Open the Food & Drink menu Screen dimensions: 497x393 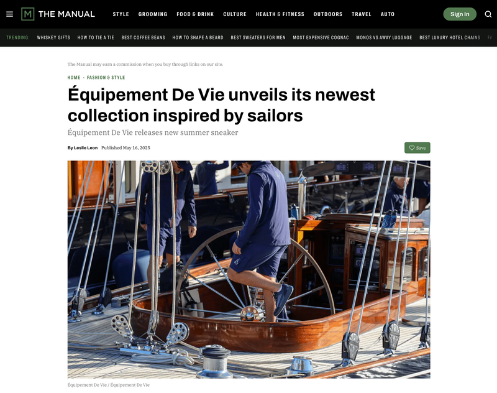pos(195,14)
